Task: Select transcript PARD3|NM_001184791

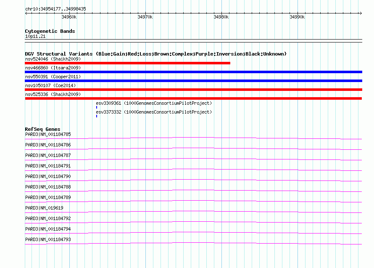Action: (x=48, y=166)
